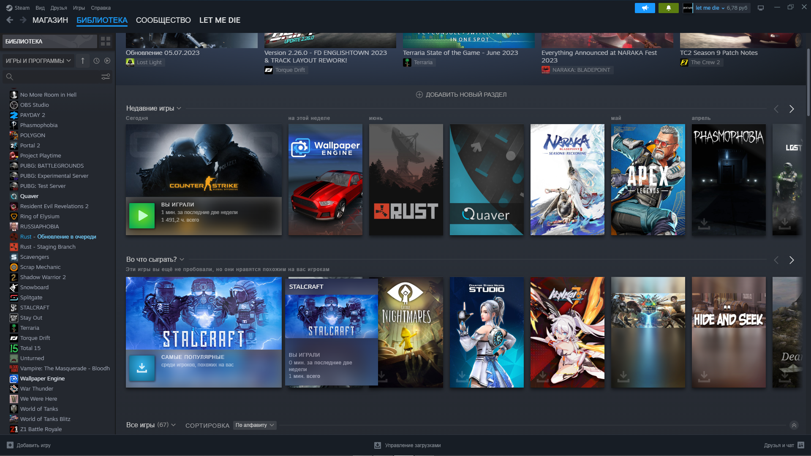This screenshot has height=456, width=811.
Task: Go back with the left arrow
Action: (x=10, y=20)
